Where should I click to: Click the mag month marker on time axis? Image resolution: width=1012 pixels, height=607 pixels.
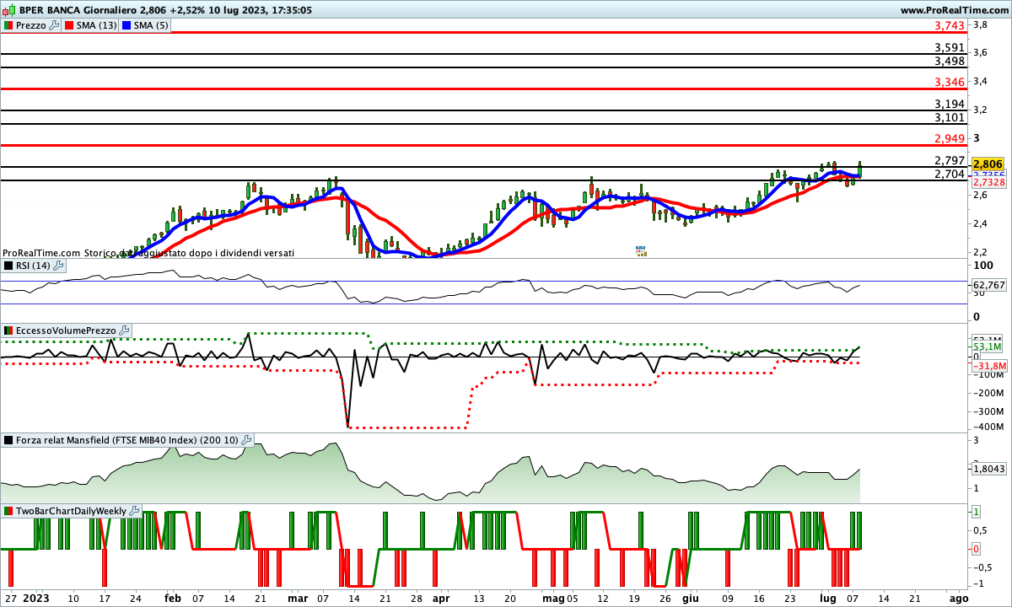553,598
